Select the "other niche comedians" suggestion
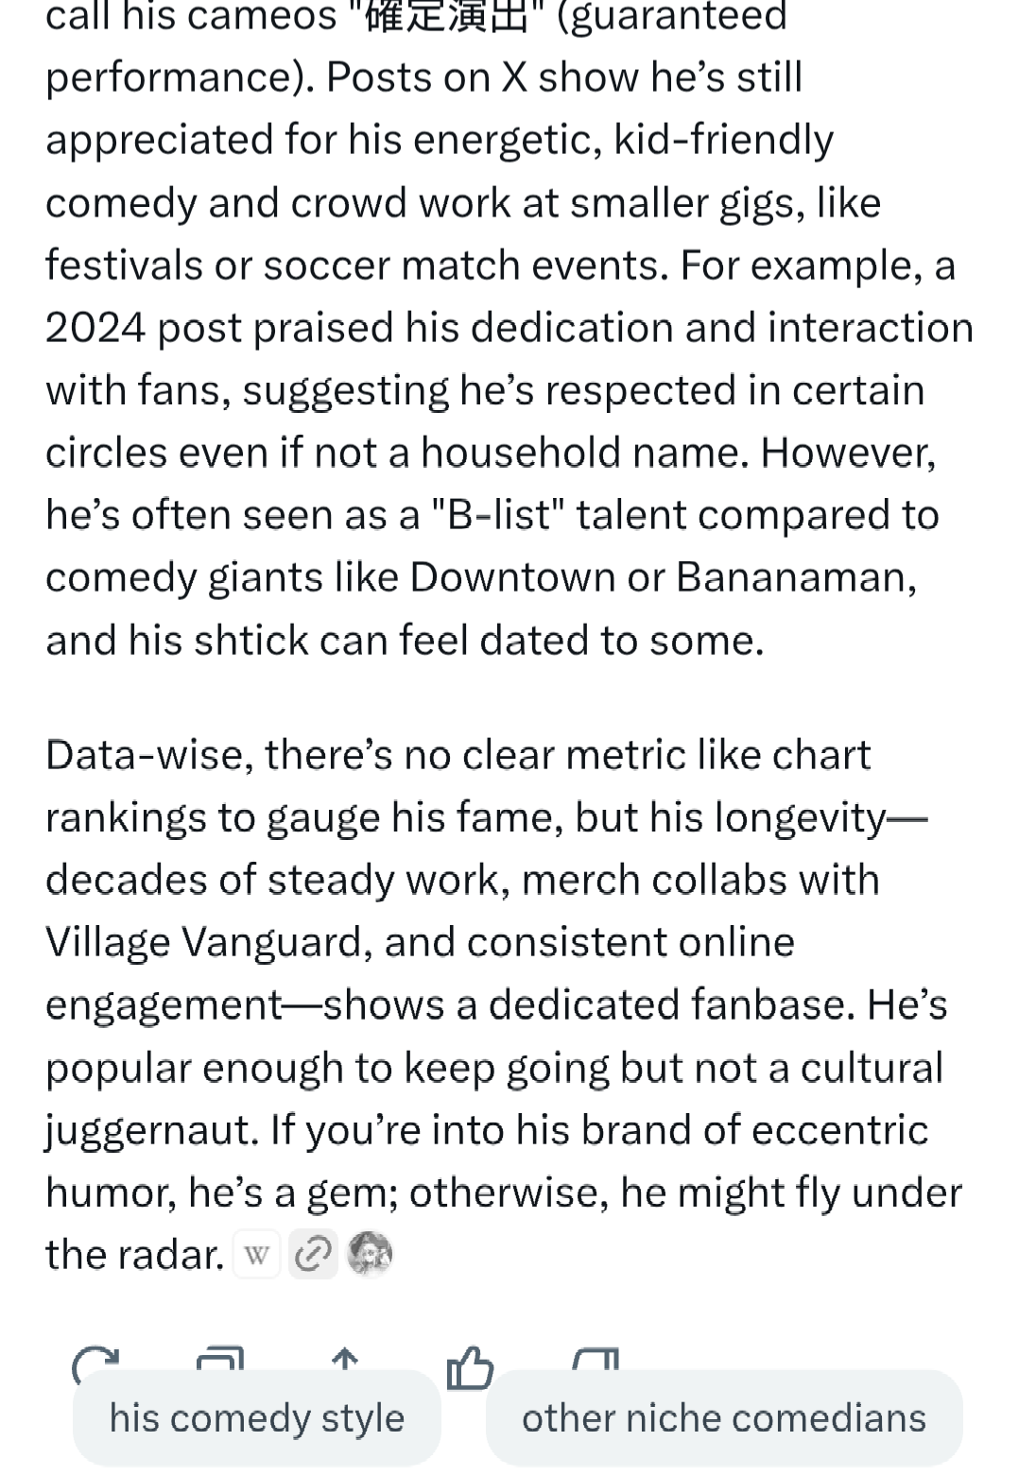Viewport: 1036px width, 1475px height. 724,1417
